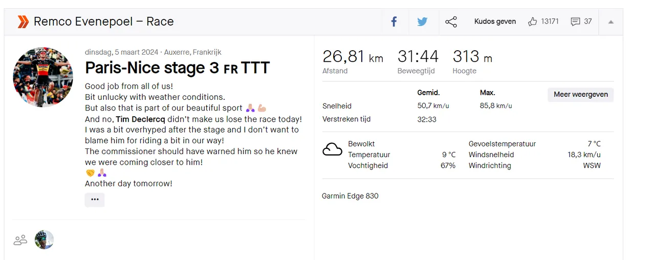View the 13171 kudos count

point(550,21)
